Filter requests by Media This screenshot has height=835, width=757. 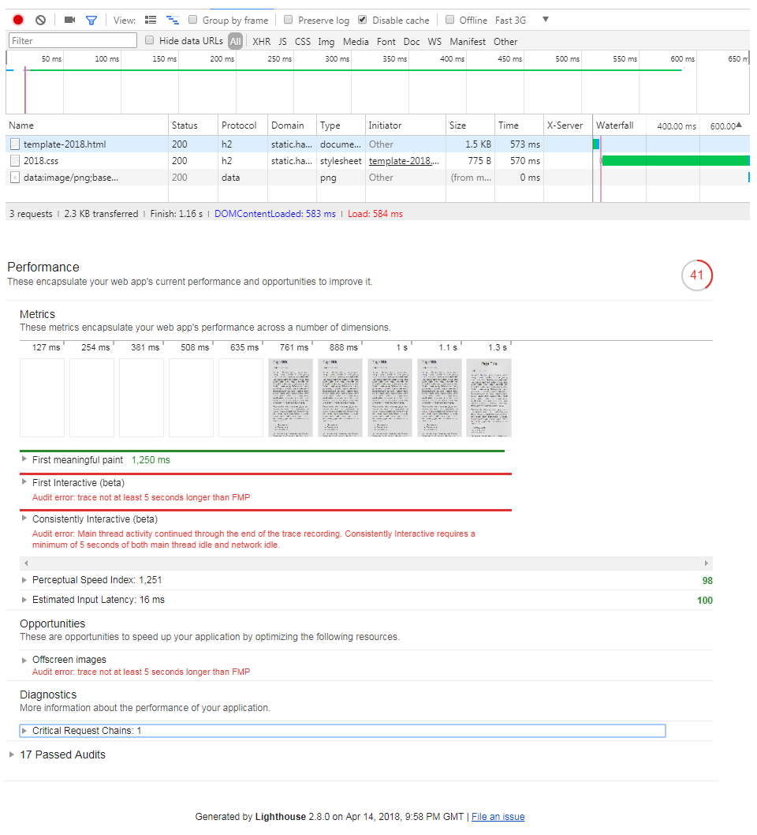(356, 42)
